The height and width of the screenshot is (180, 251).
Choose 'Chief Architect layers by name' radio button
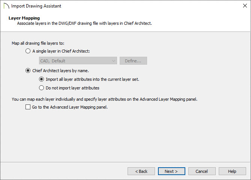28,71
